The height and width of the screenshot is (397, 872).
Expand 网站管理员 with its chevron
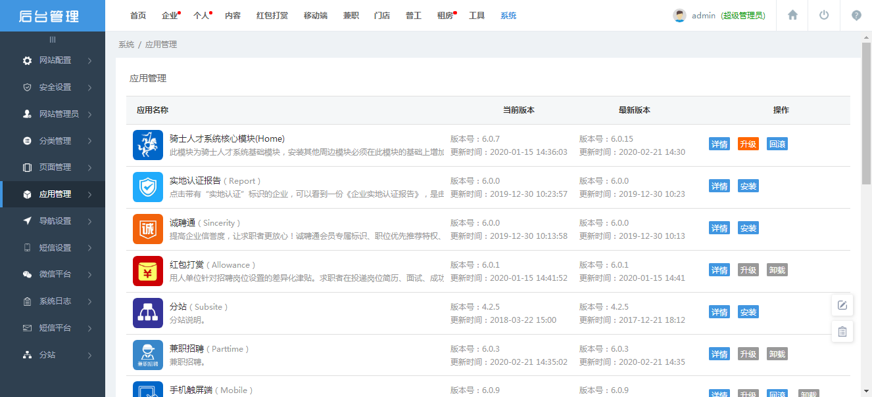[89, 114]
